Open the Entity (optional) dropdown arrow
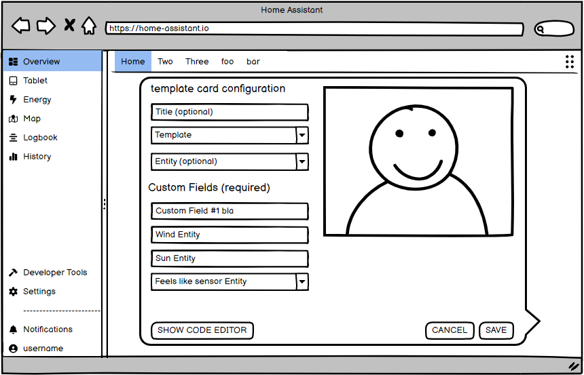584x375 pixels. pyautogui.click(x=302, y=162)
